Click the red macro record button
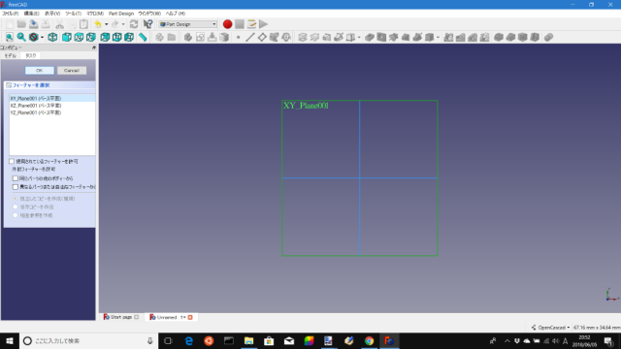621x349 pixels. coord(227,24)
